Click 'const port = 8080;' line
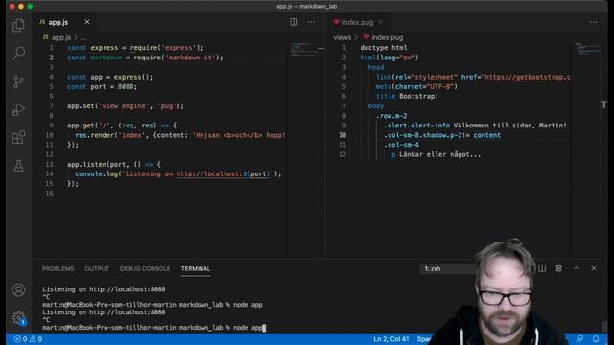 tap(103, 87)
